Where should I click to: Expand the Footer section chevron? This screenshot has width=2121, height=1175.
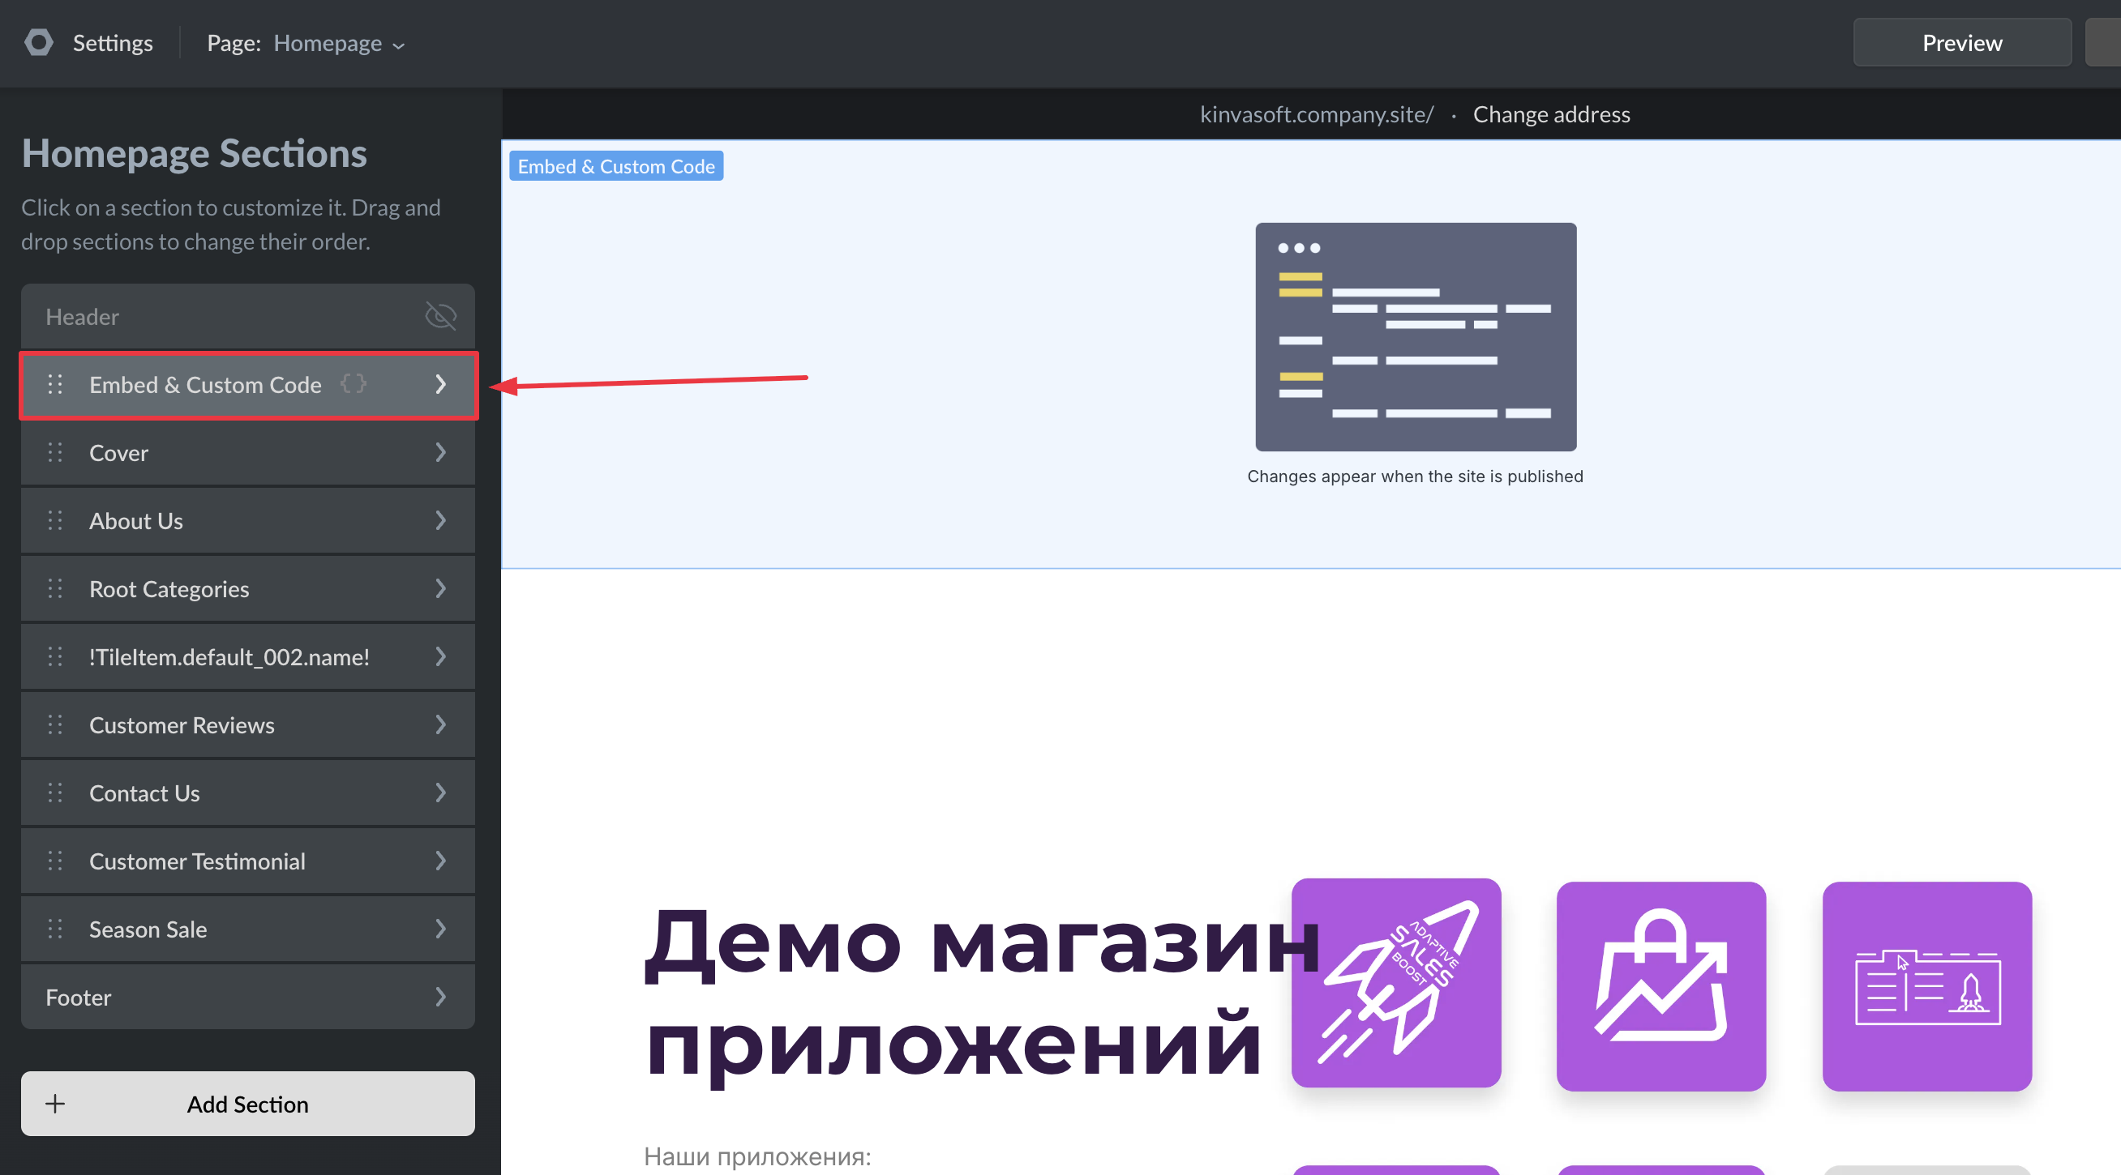click(x=440, y=998)
